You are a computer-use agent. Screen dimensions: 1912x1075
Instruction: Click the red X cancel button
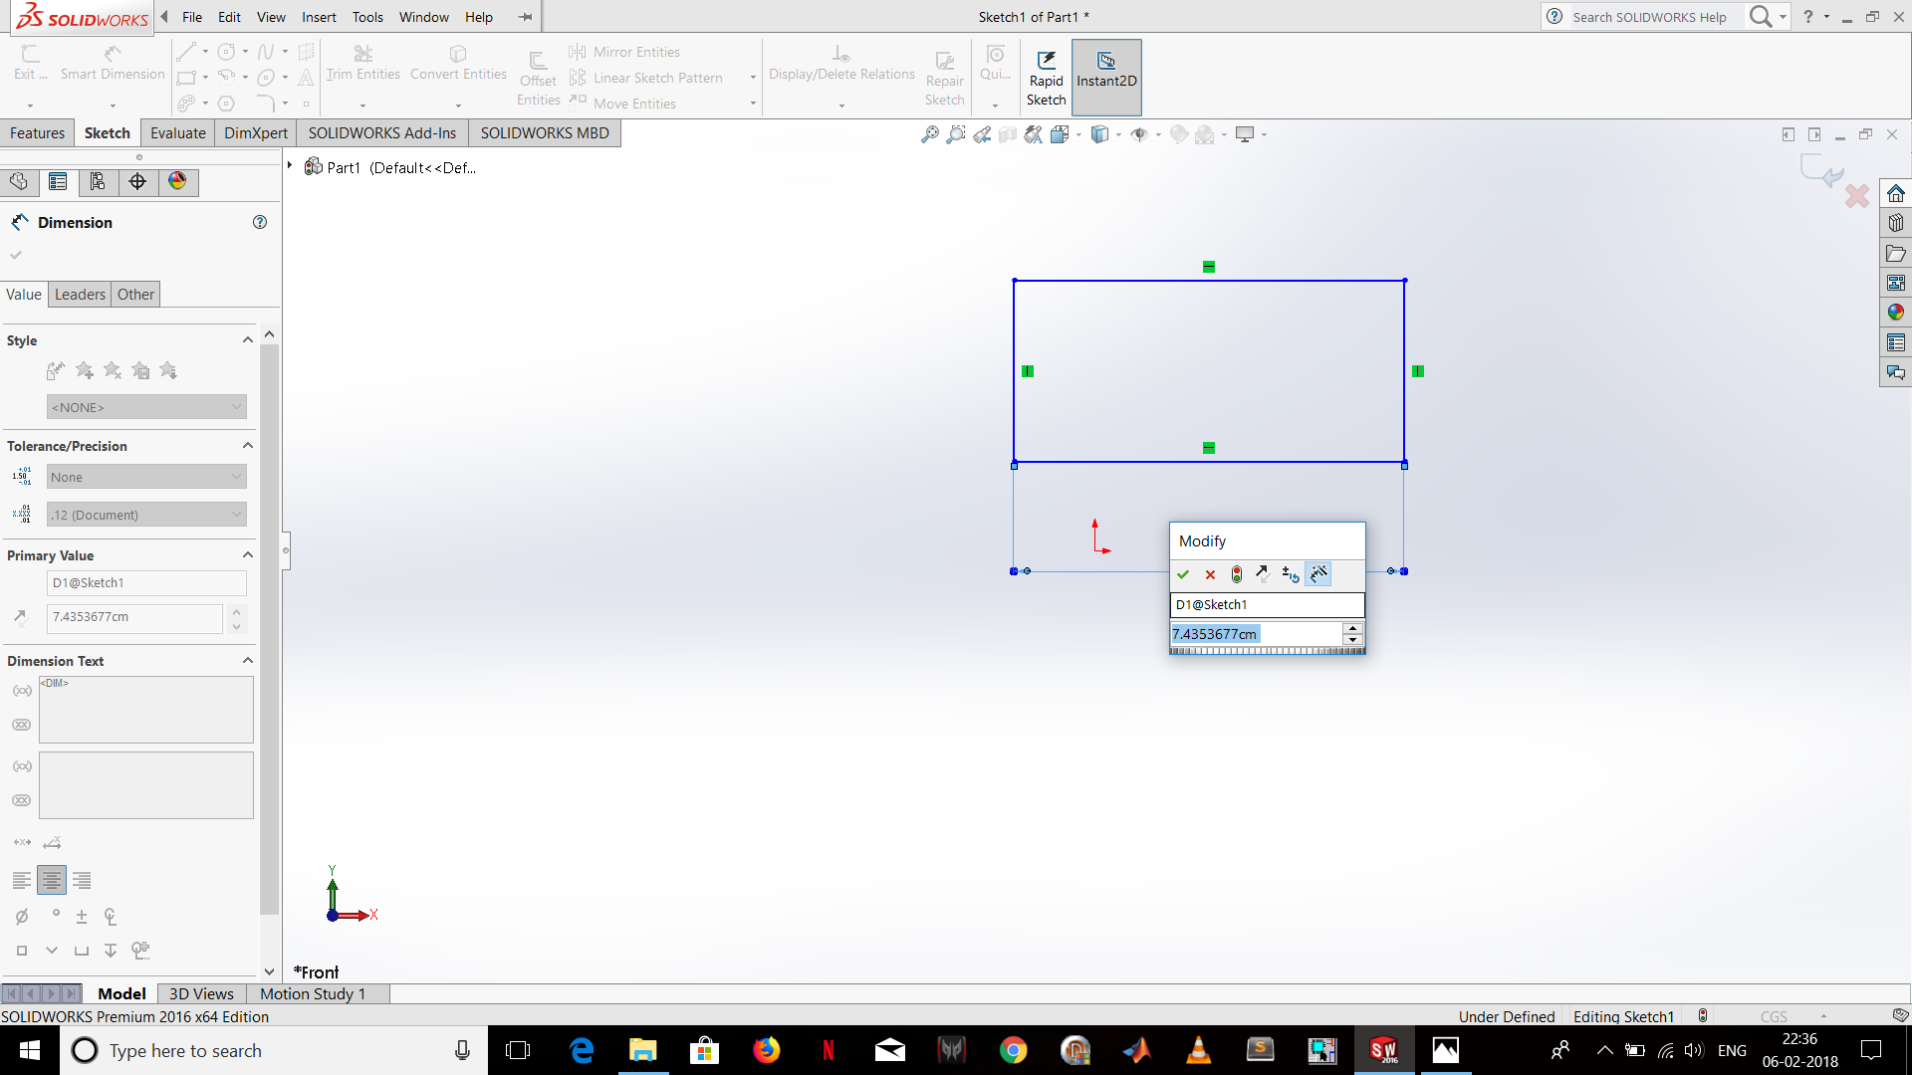coord(1210,573)
